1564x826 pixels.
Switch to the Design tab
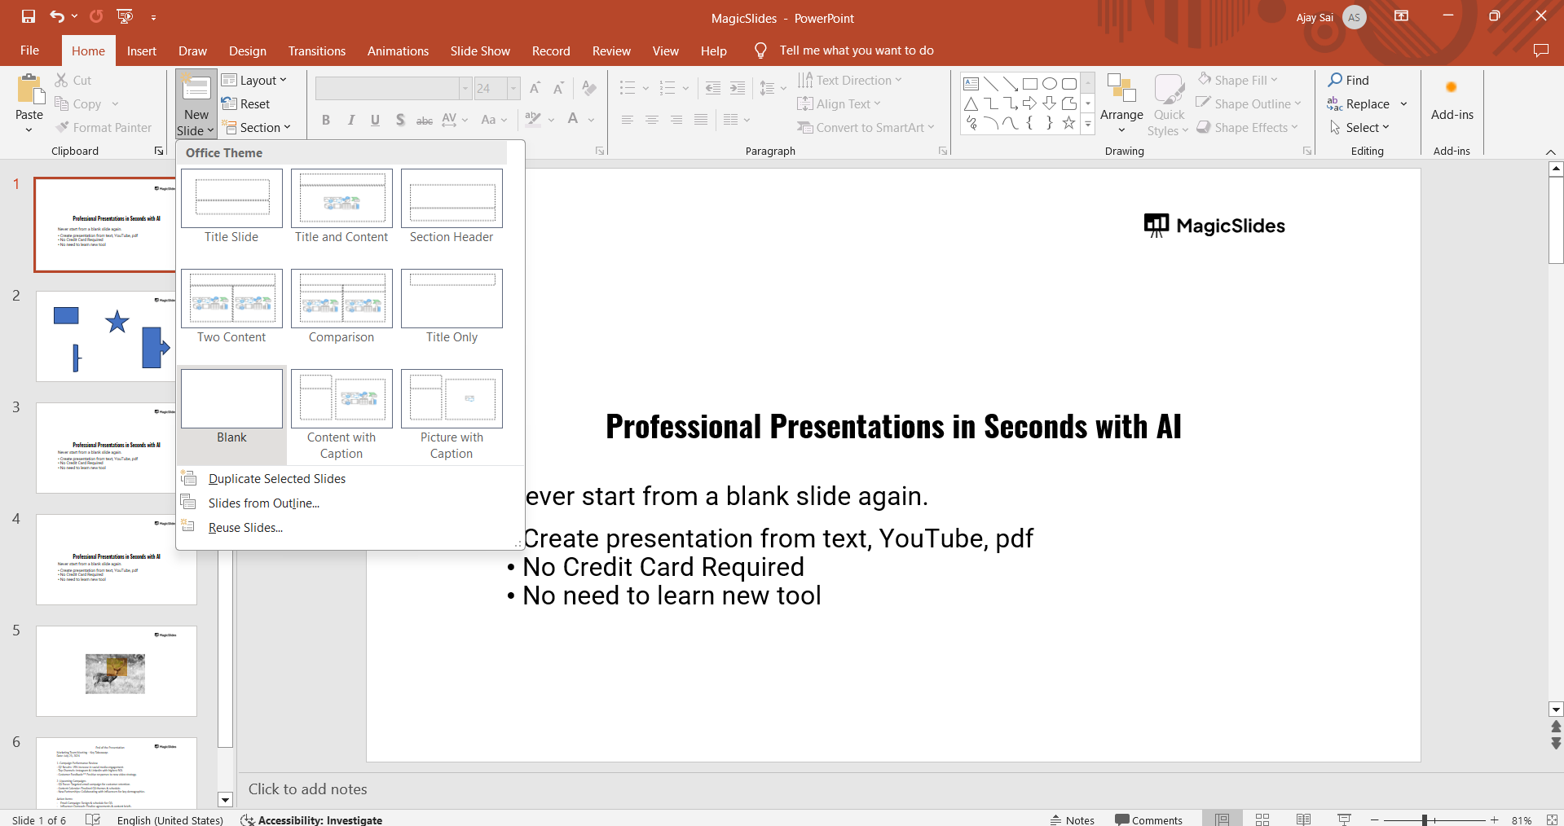[248, 51]
